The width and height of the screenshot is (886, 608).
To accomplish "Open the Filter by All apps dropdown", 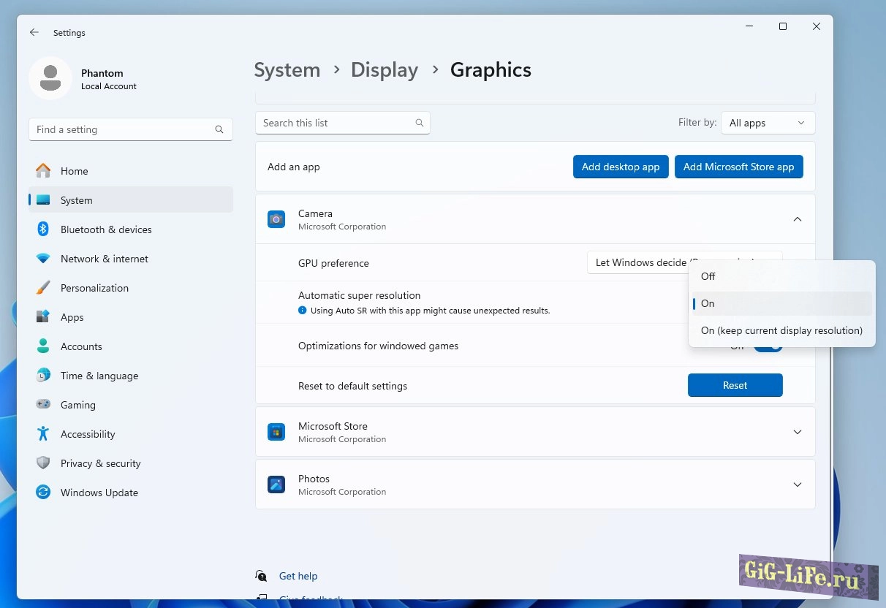I will point(768,123).
